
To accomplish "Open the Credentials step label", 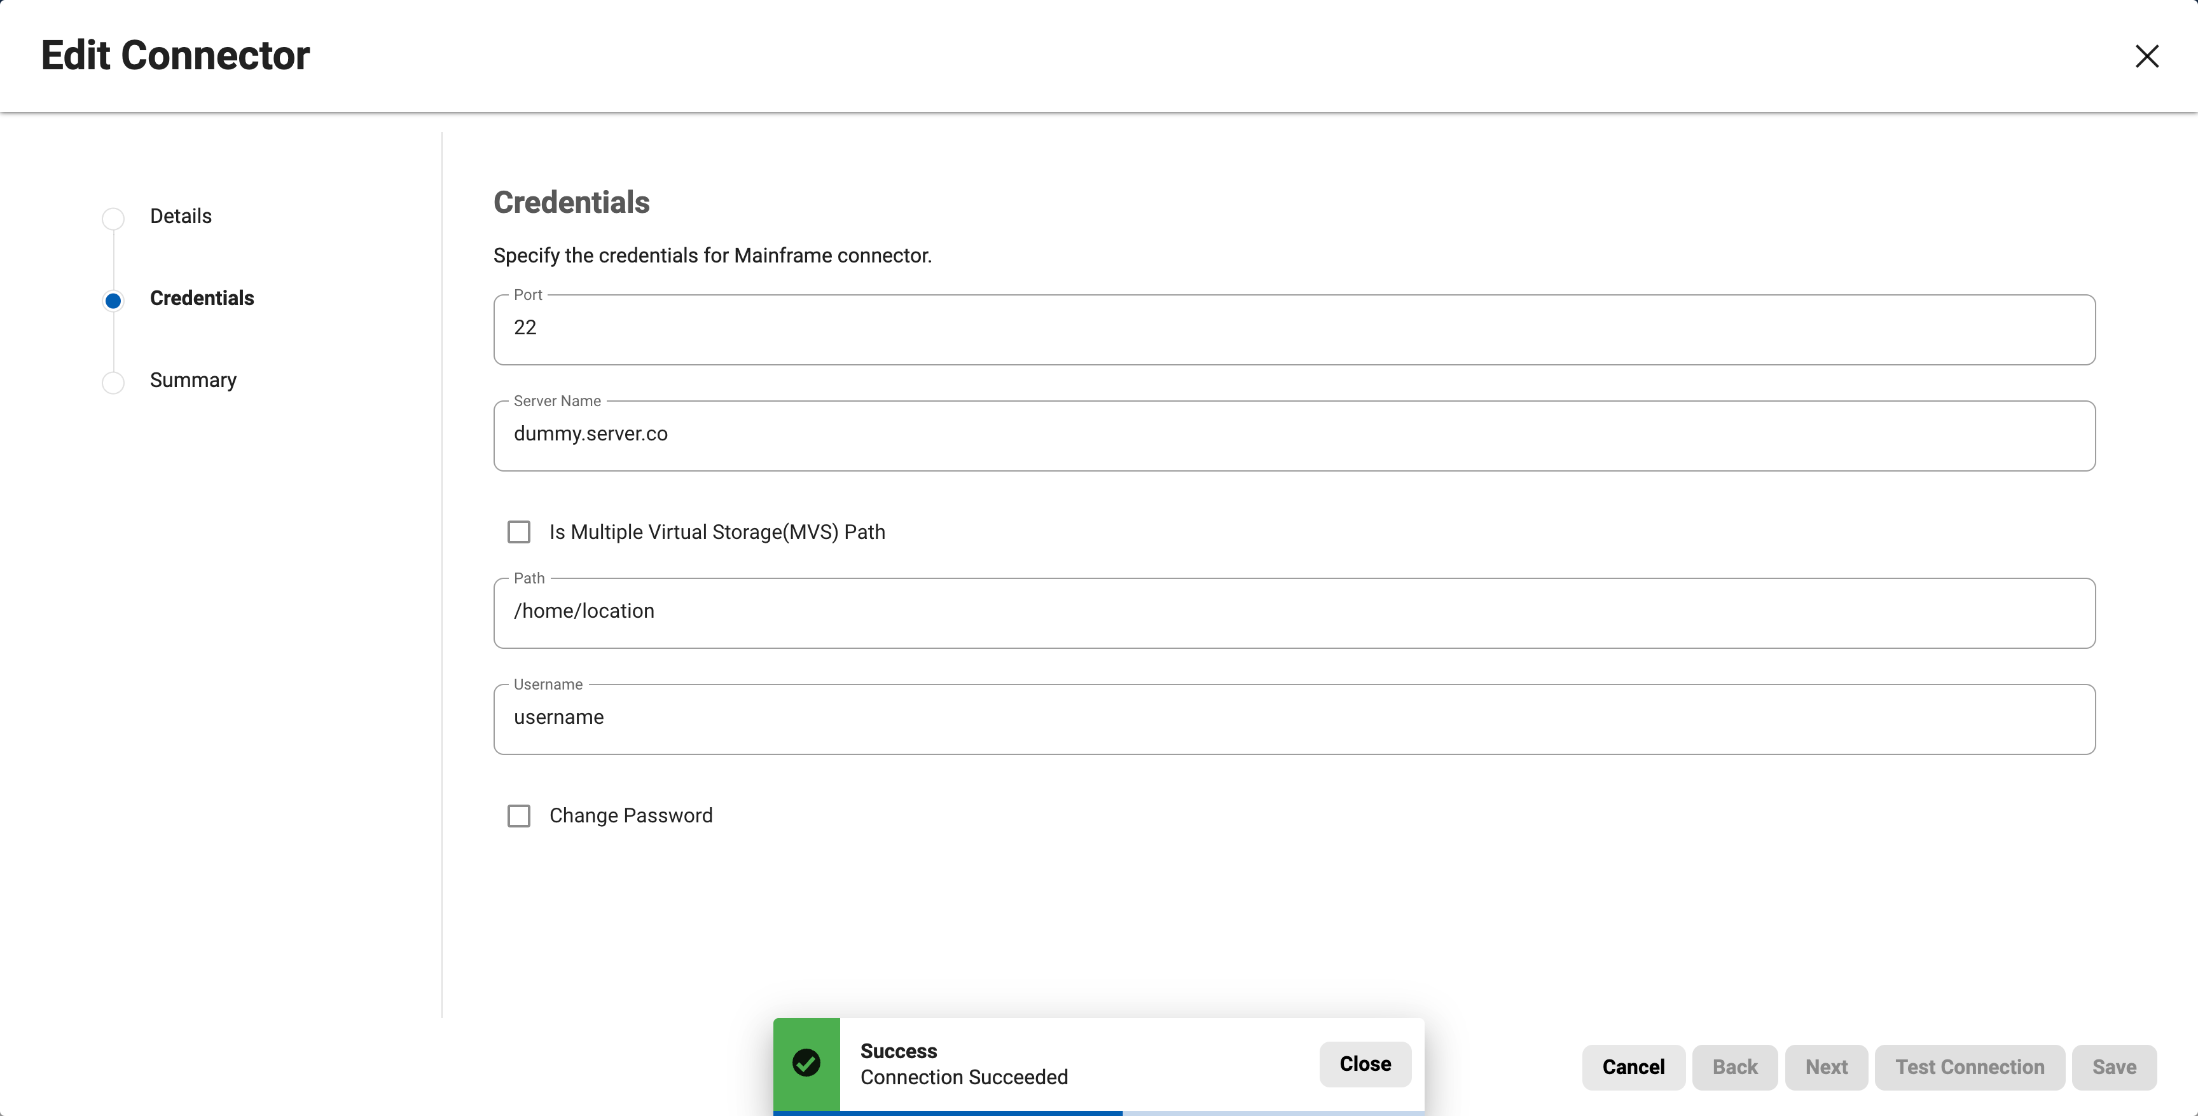I will click(x=202, y=297).
